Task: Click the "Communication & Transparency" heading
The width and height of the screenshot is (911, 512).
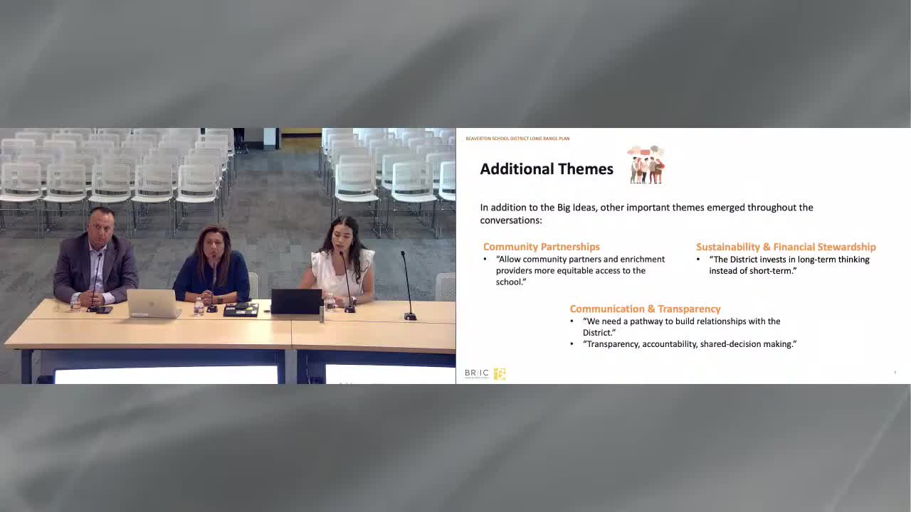Action: point(645,309)
